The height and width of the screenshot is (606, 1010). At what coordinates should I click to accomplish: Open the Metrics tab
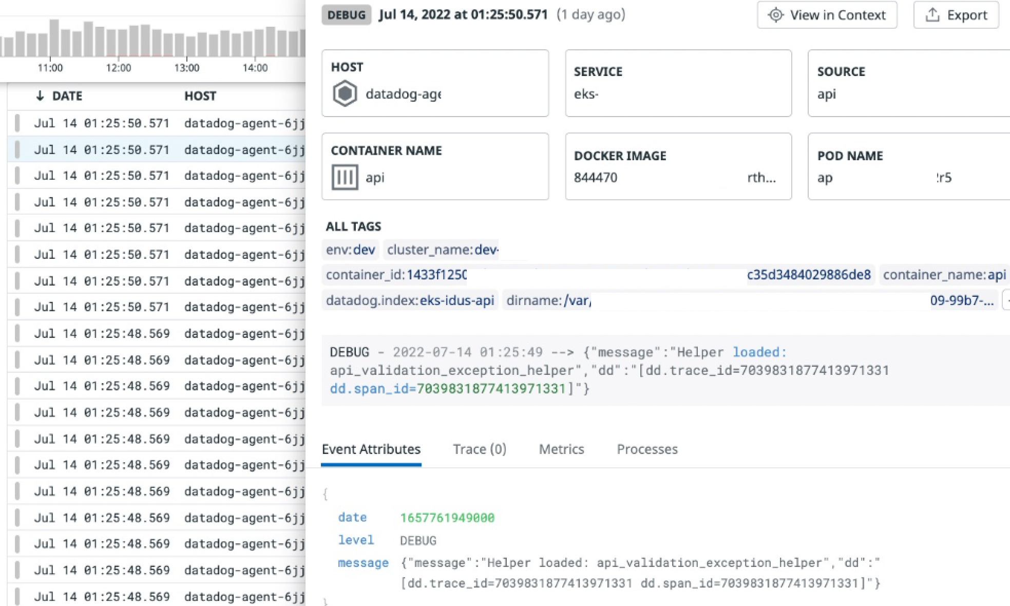(561, 449)
